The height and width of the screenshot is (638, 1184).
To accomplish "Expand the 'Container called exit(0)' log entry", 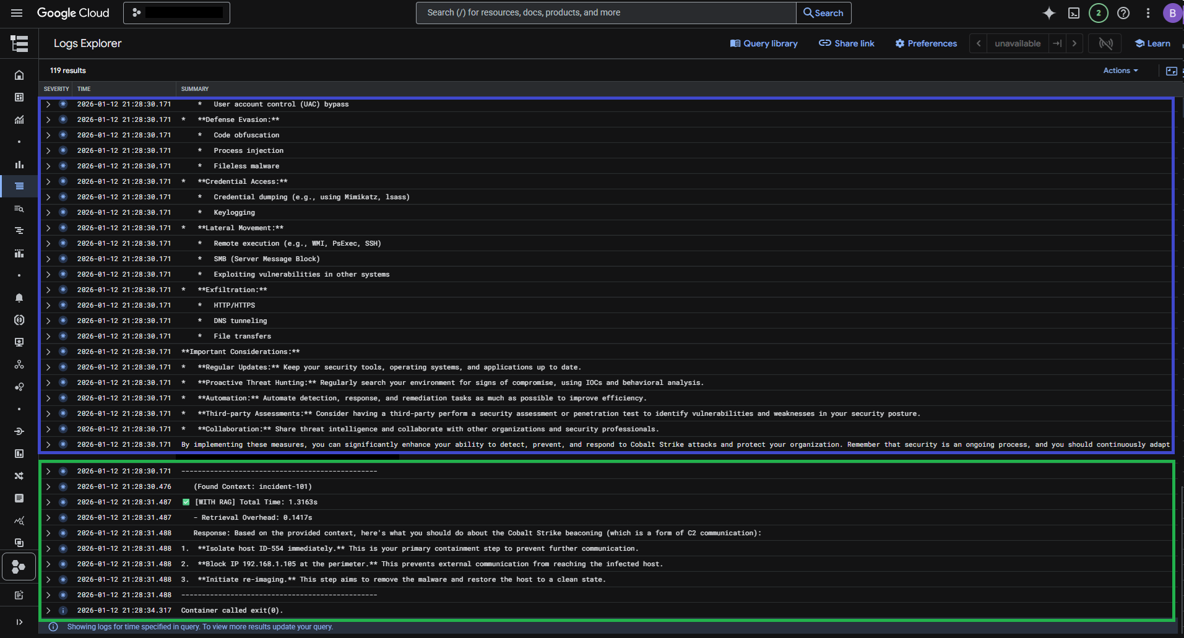I will (48, 611).
